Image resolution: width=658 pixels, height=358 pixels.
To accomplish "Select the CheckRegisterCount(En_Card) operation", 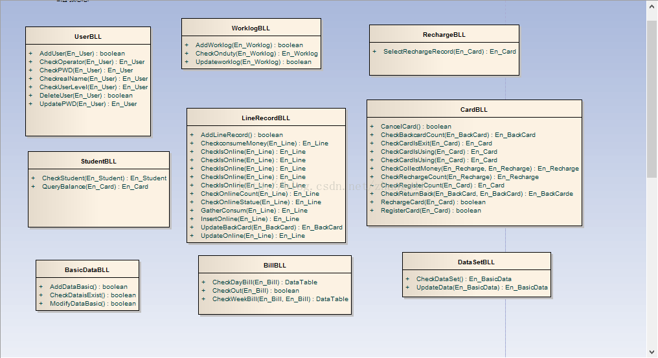I will click(442, 185).
